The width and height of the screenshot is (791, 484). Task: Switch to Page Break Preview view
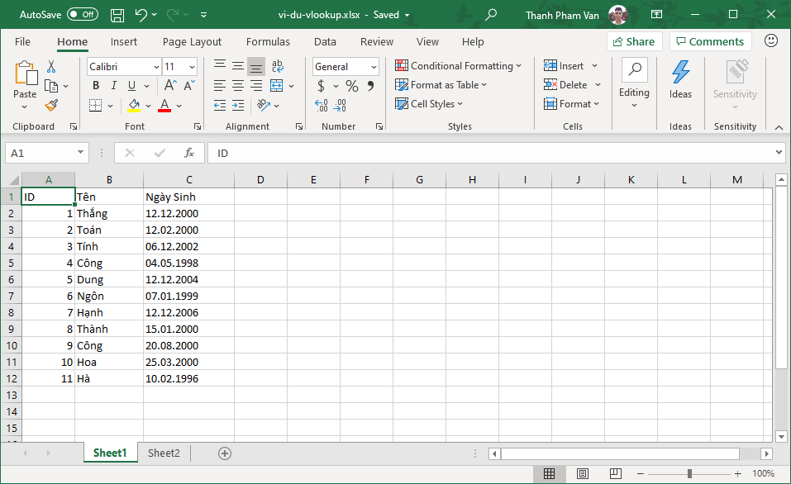coord(616,473)
